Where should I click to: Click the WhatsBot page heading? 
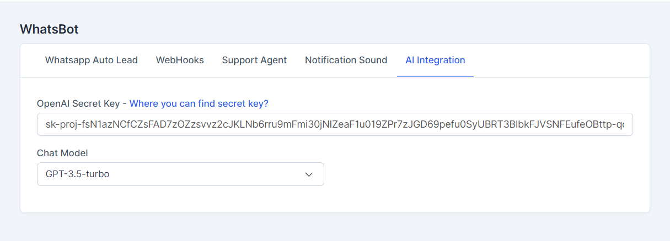coord(49,29)
